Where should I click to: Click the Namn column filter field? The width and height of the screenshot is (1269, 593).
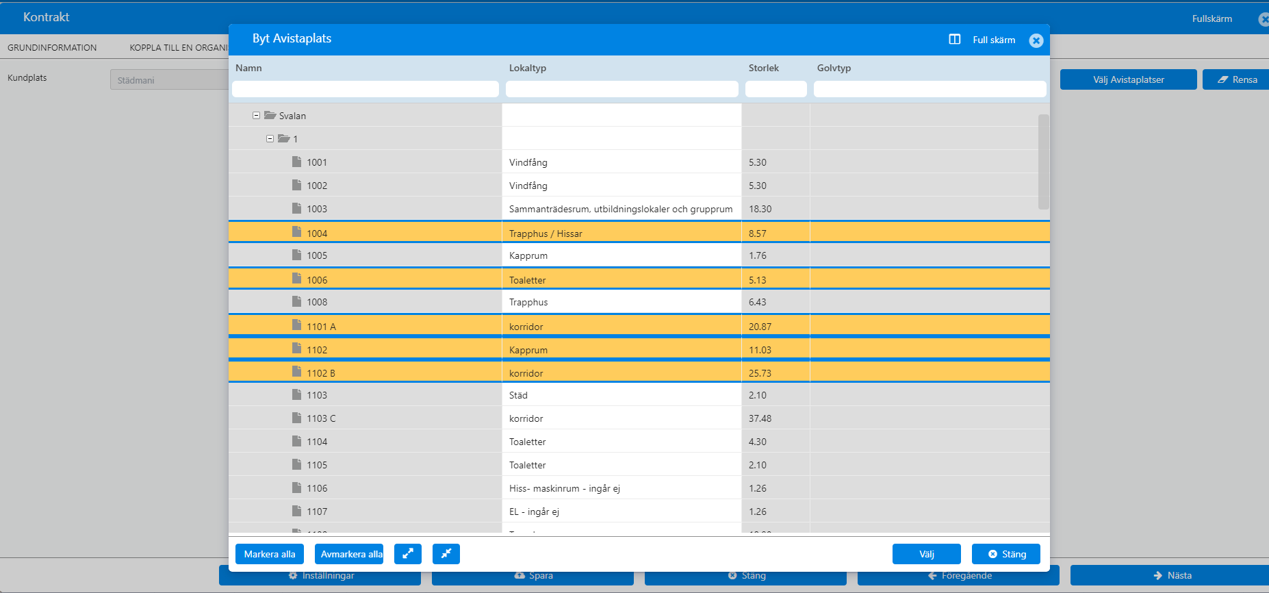[366, 89]
